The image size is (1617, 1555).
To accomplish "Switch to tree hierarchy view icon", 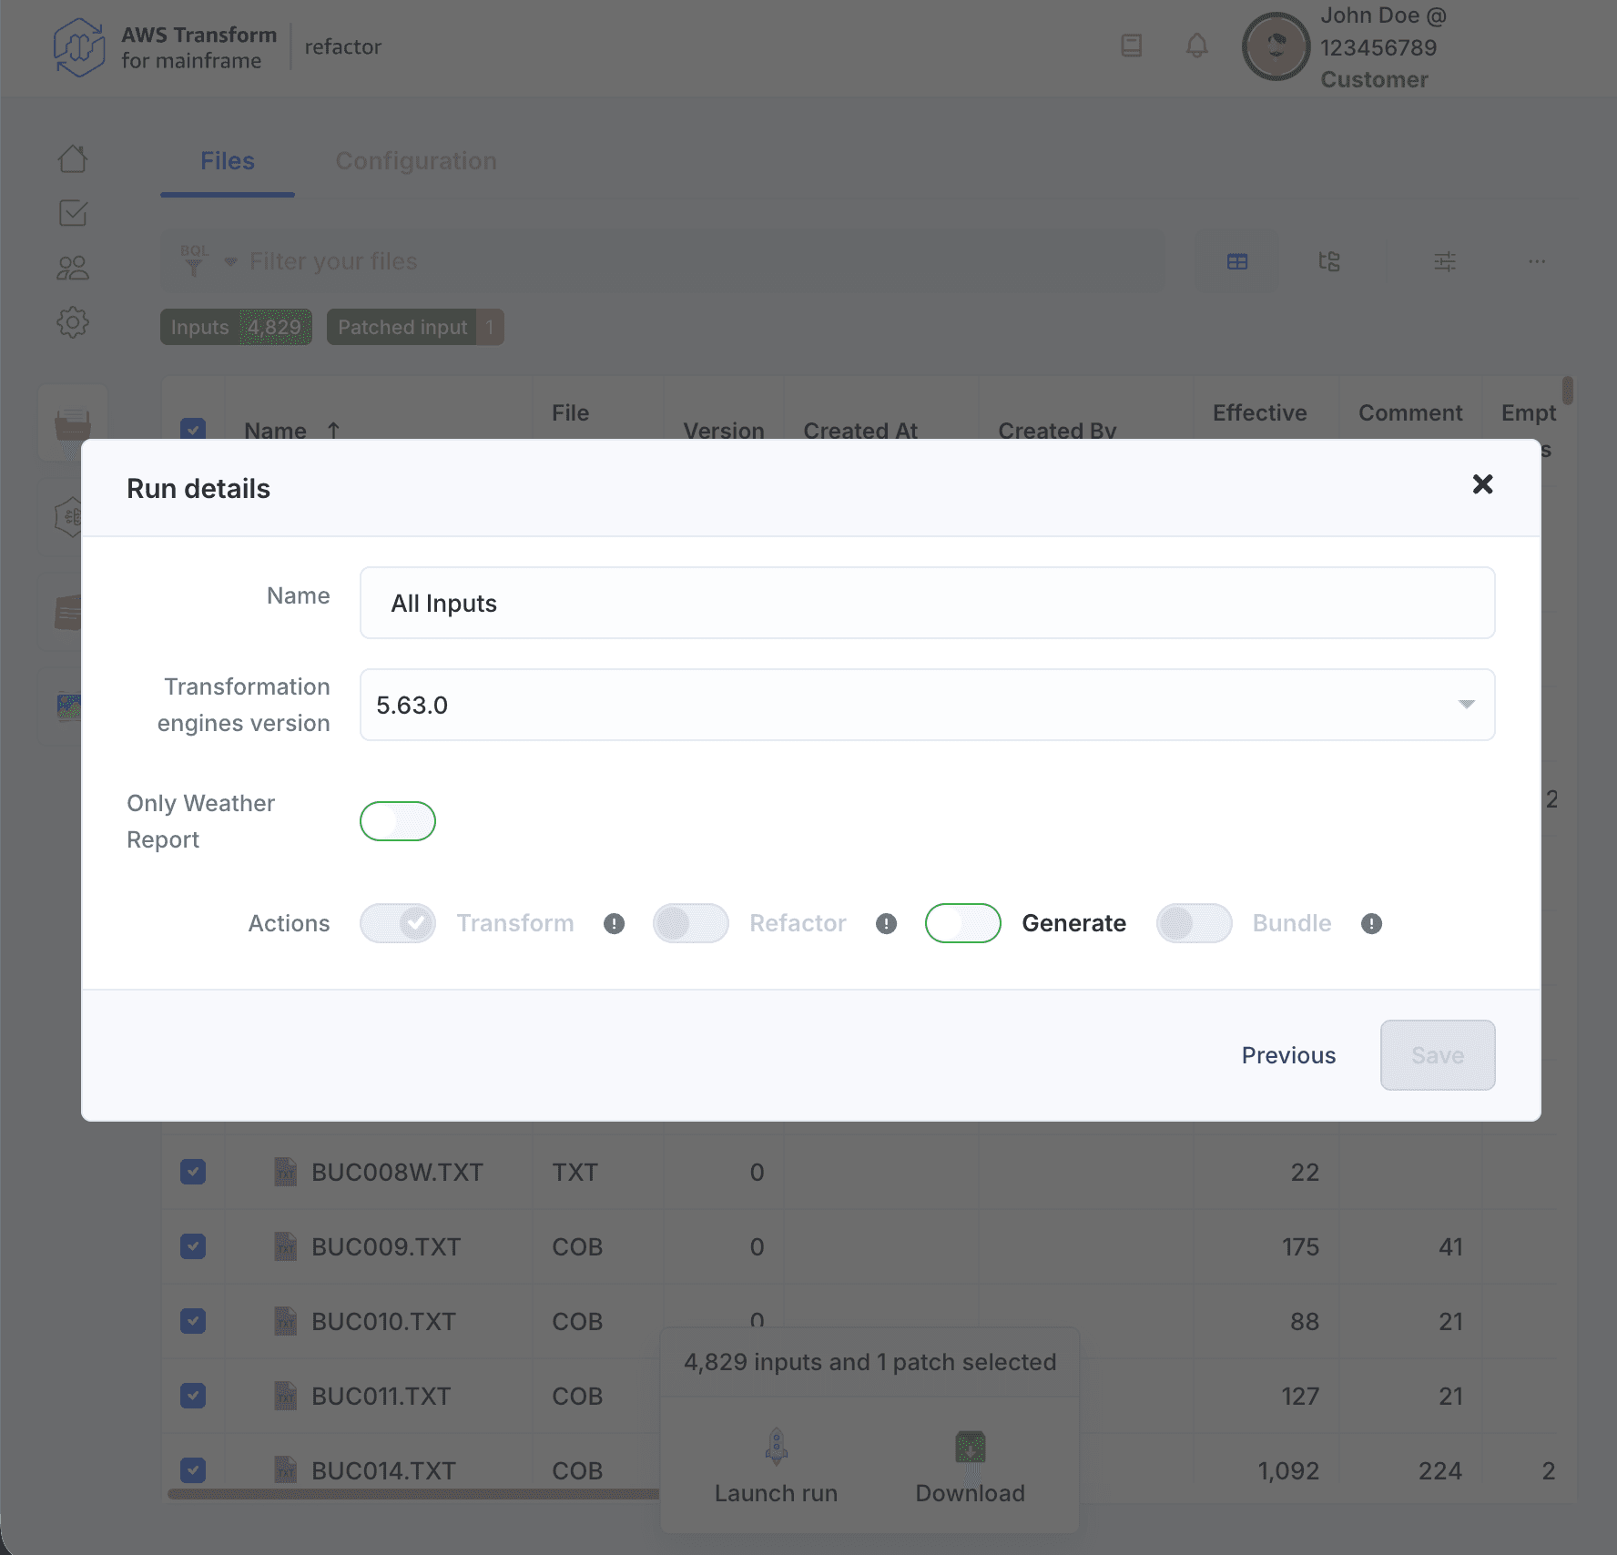I will click(1329, 262).
